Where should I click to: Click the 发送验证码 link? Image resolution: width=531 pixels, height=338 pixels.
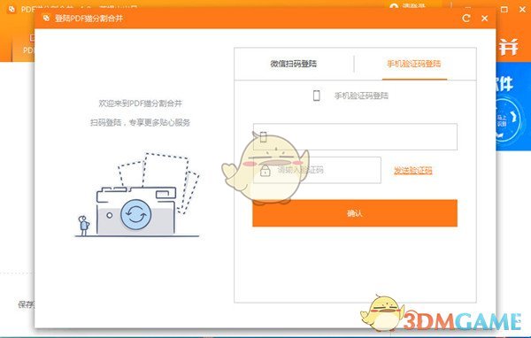412,171
